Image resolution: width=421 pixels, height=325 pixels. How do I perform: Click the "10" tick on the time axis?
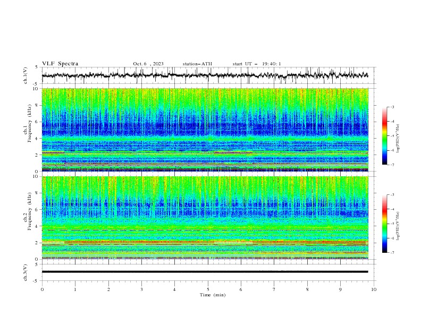[x=374, y=289]
